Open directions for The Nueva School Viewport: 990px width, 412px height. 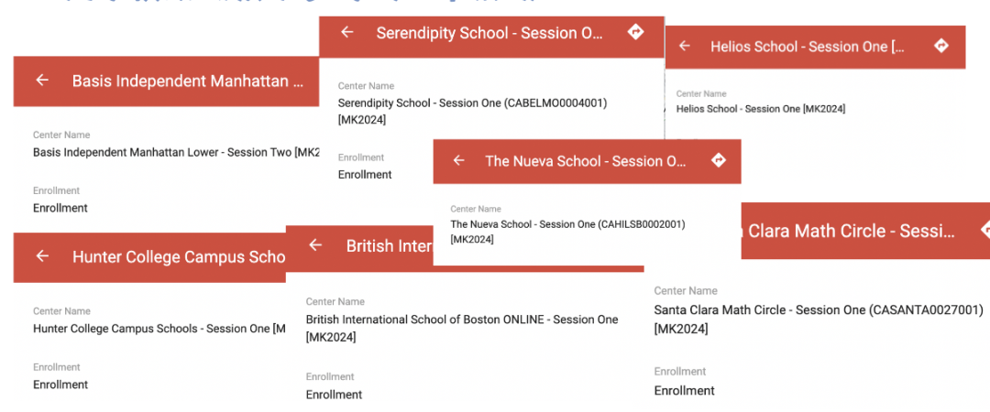[x=719, y=161]
